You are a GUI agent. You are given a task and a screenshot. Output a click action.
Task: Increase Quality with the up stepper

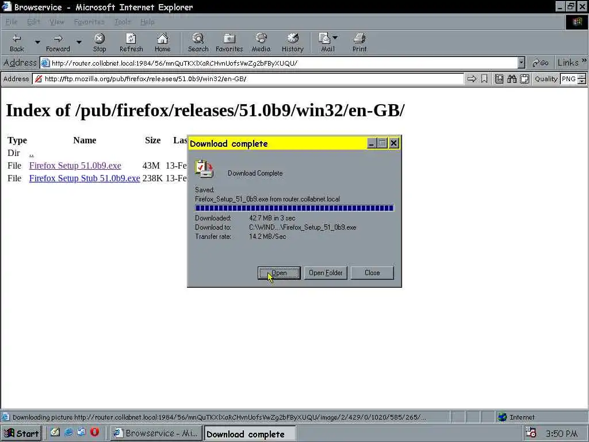(x=582, y=77)
